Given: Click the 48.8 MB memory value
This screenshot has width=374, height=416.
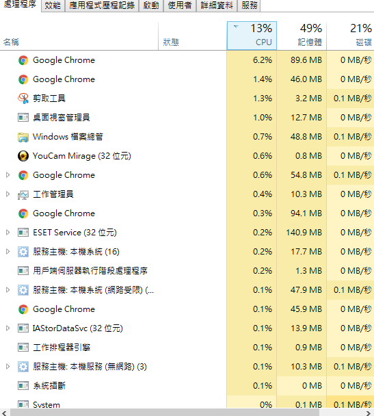Looking at the screenshot, I should tap(306, 137).
